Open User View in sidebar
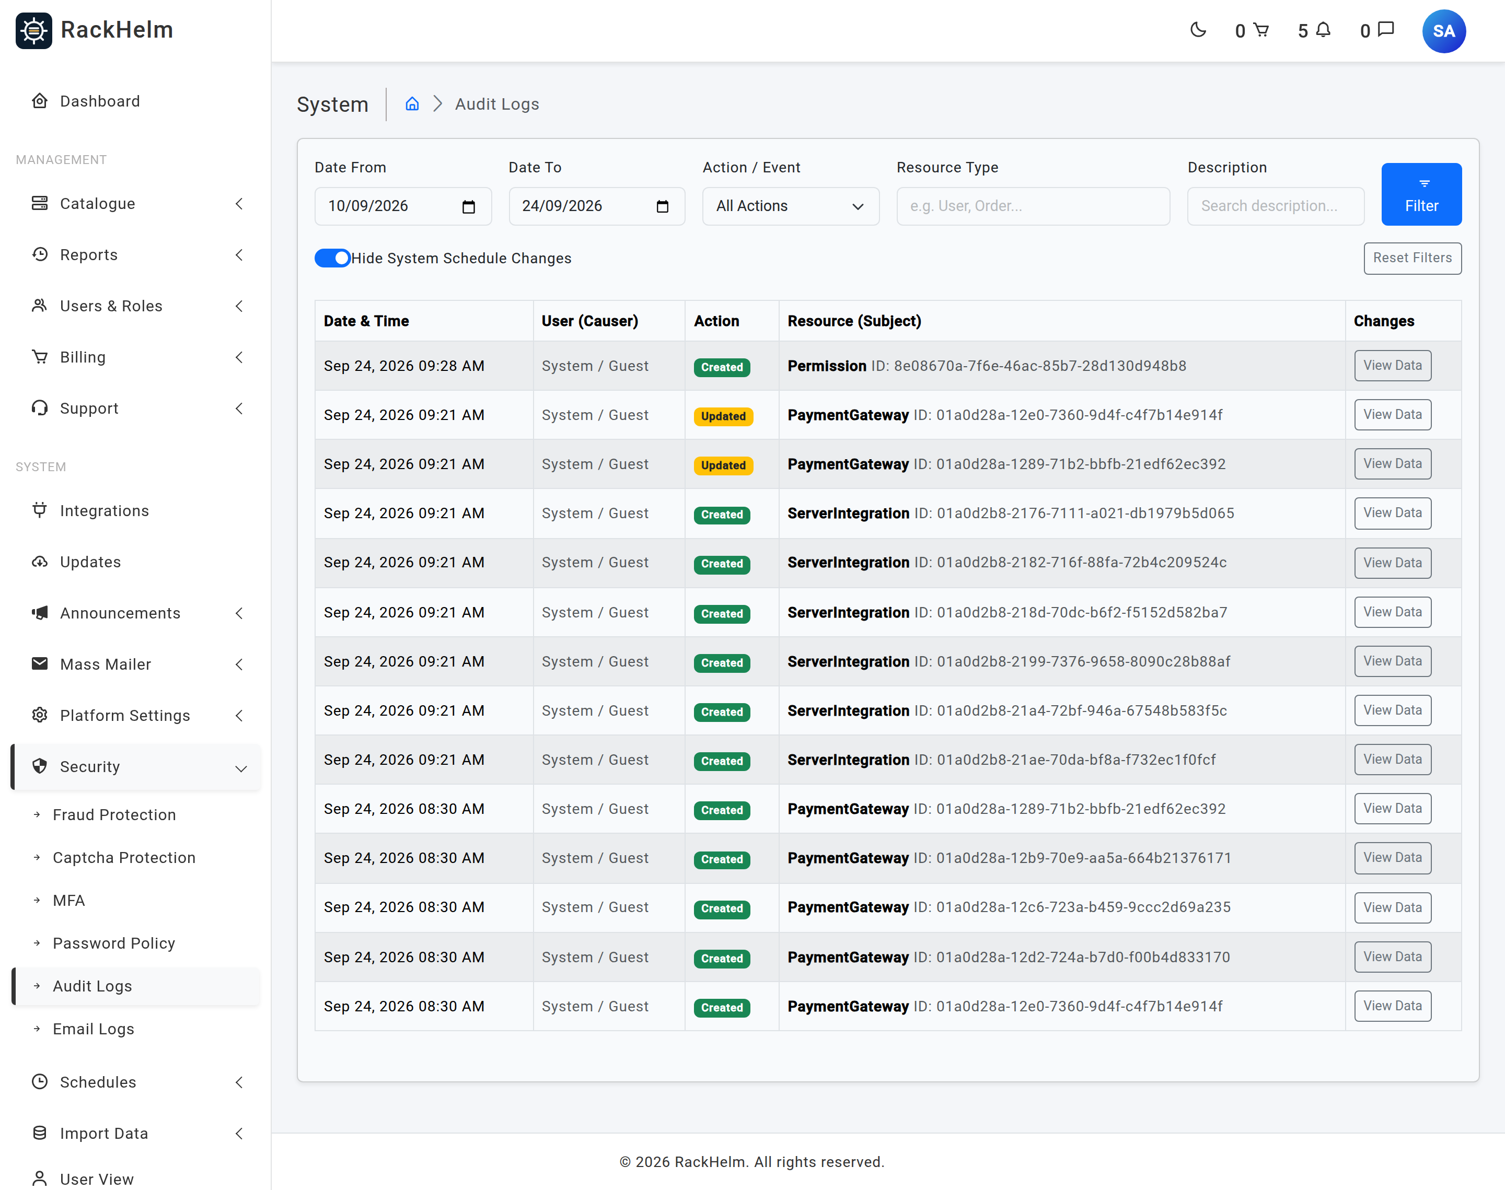1505x1190 pixels. click(x=96, y=1179)
